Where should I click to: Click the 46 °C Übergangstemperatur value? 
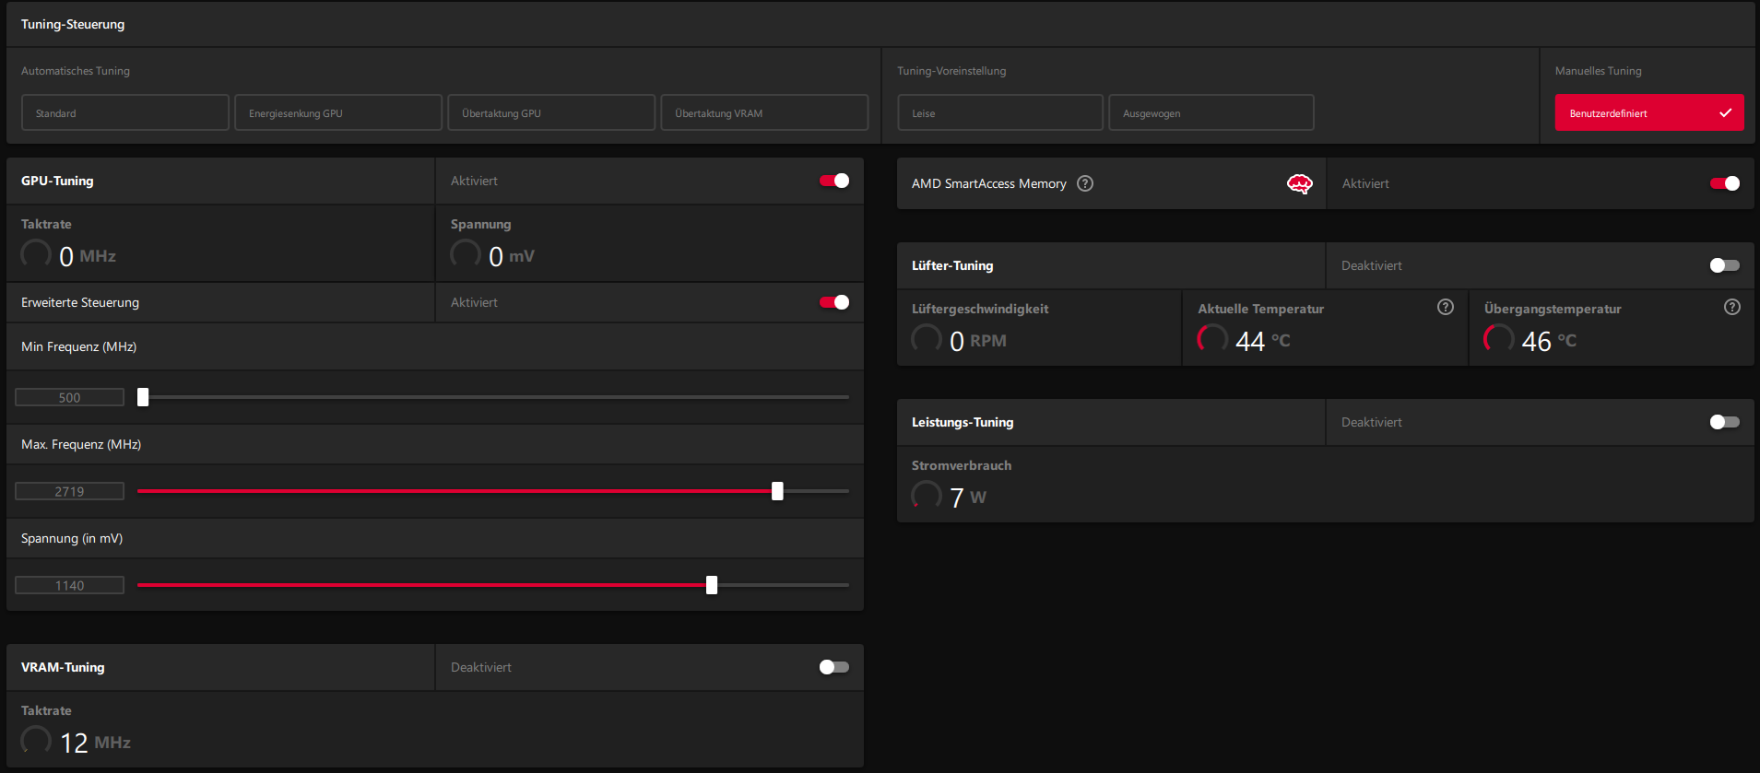click(1549, 341)
